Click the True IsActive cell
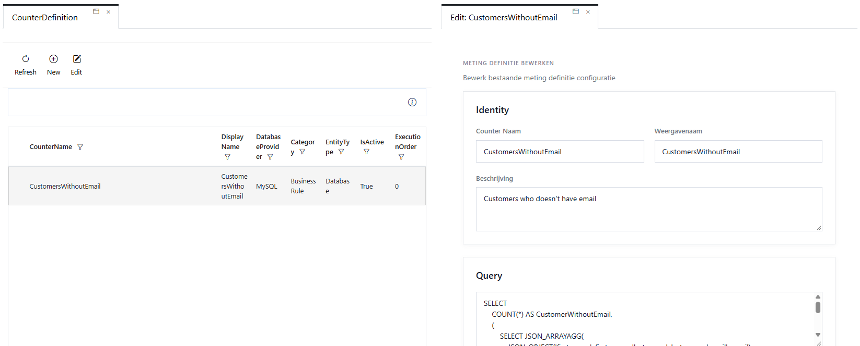Image resolution: width=860 pixels, height=346 pixels. pos(366,187)
